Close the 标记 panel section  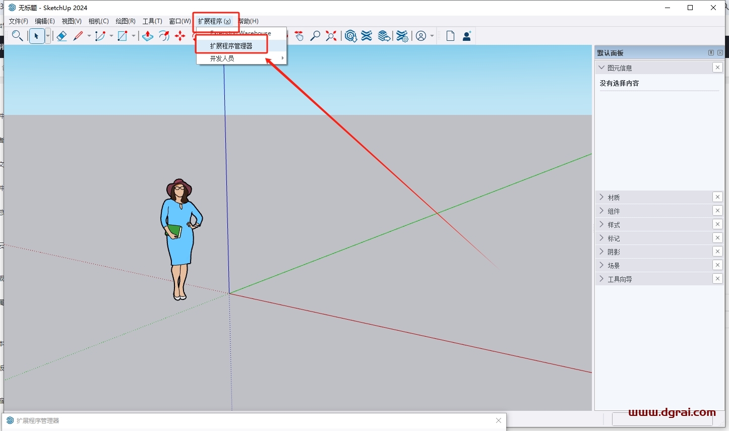(x=717, y=238)
